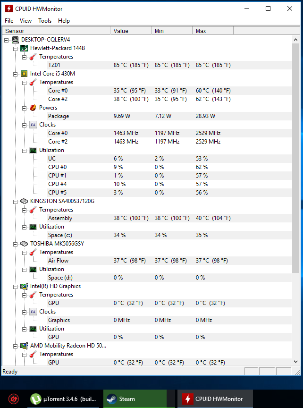303x408 pixels.
Task: Click the Sensor column header
Action: tap(56, 31)
